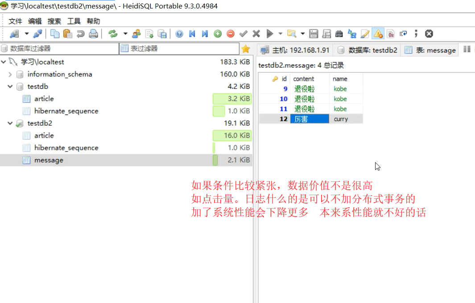Viewport: 475px width, 303px height.
Task: Select the information_schema database
Action: point(60,74)
